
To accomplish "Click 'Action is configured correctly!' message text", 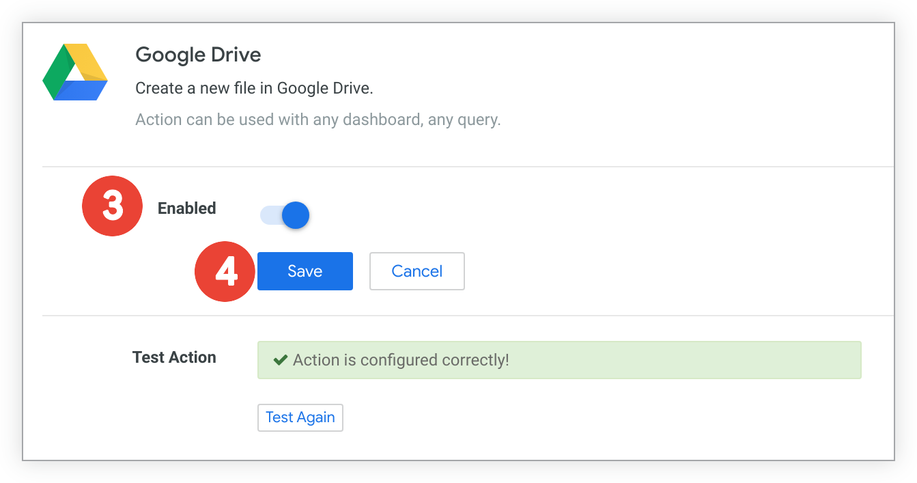I will click(401, 360).
